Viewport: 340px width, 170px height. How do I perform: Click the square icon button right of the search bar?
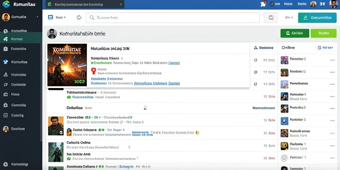tap(271, 18)
